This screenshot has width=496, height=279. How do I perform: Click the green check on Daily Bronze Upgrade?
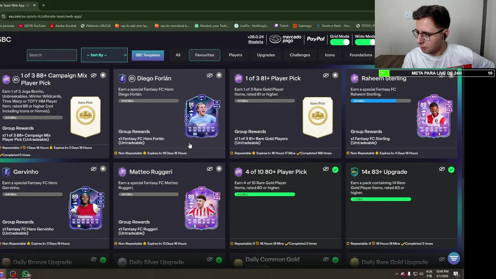(103, 260)
